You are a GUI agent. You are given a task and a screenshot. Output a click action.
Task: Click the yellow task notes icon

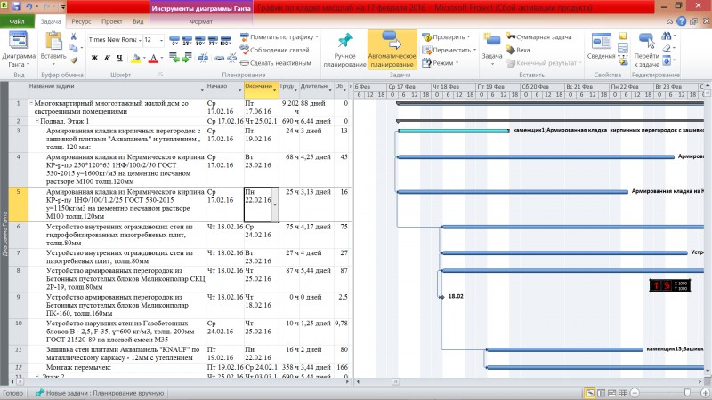tap(623, 36)
